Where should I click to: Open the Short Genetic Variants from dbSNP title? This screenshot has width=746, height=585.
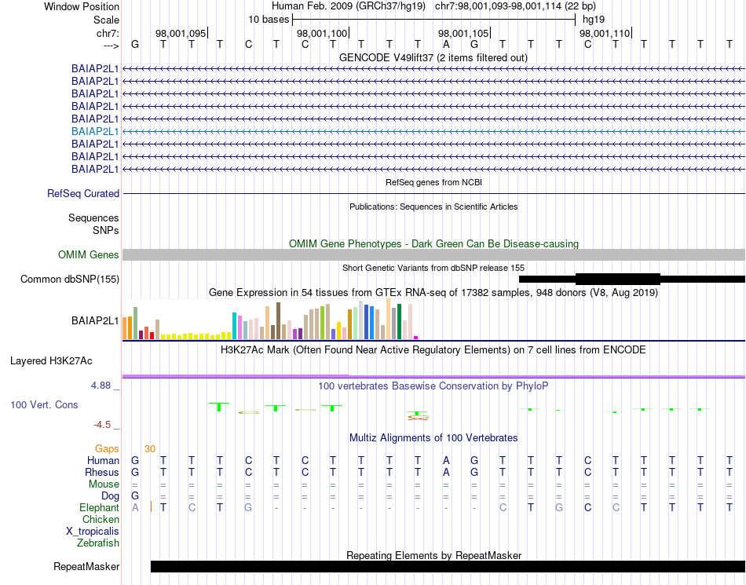(x=433, y=269)
